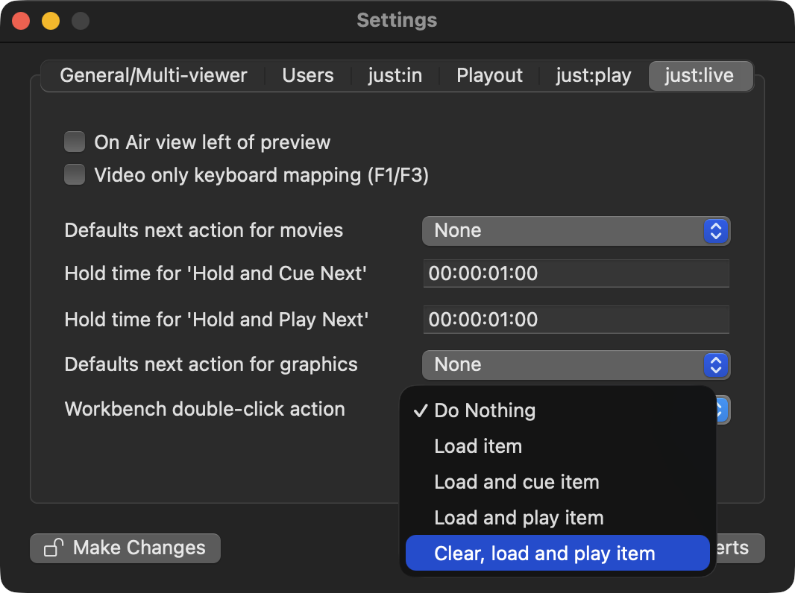The image size is (795, 593).
Task: Open Defaults next action for graphics dropdown
Action: pos(575,364)
